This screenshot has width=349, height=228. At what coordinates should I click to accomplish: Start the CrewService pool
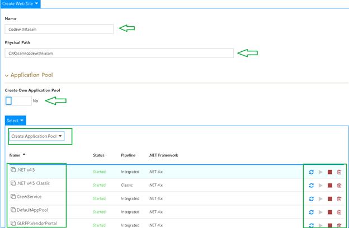point(320,198)
